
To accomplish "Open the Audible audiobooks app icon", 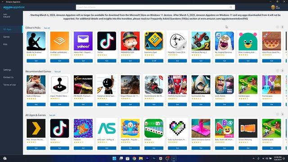I will [x=59, y=41].
